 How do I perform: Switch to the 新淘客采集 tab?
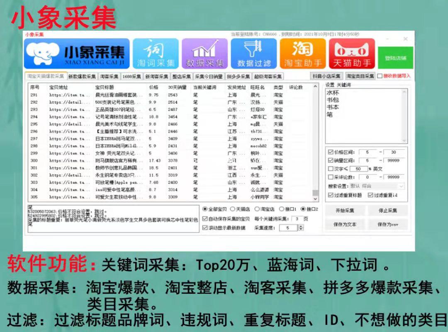pyautogui.click(x=156, y=77)
